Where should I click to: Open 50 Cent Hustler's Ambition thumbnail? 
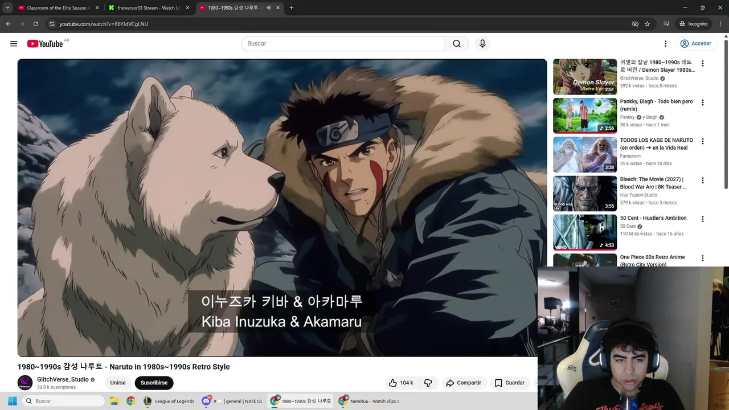(x=585, y=232)
